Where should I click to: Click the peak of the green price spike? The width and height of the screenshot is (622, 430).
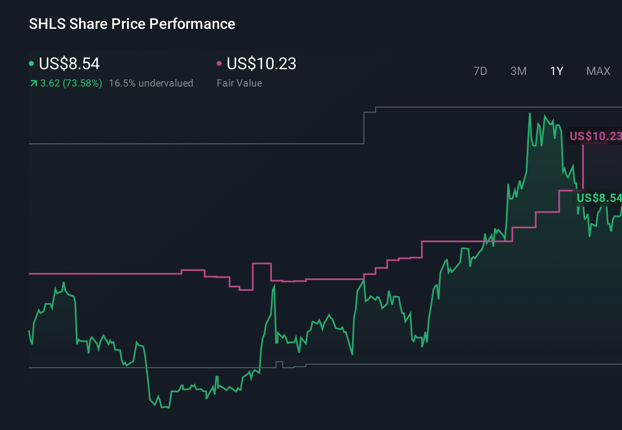(x=530, y=112)
